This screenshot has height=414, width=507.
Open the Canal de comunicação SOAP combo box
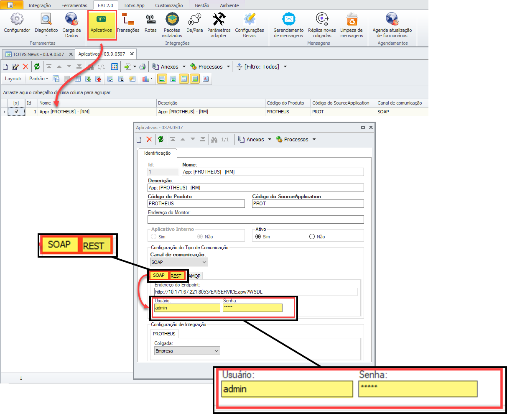tap(179, 262)
